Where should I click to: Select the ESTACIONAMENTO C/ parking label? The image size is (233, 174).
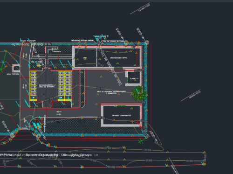[x=47, y=85]
